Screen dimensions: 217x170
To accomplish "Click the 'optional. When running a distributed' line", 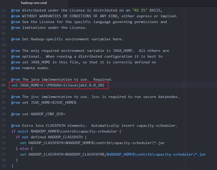I will pos(87,56).
